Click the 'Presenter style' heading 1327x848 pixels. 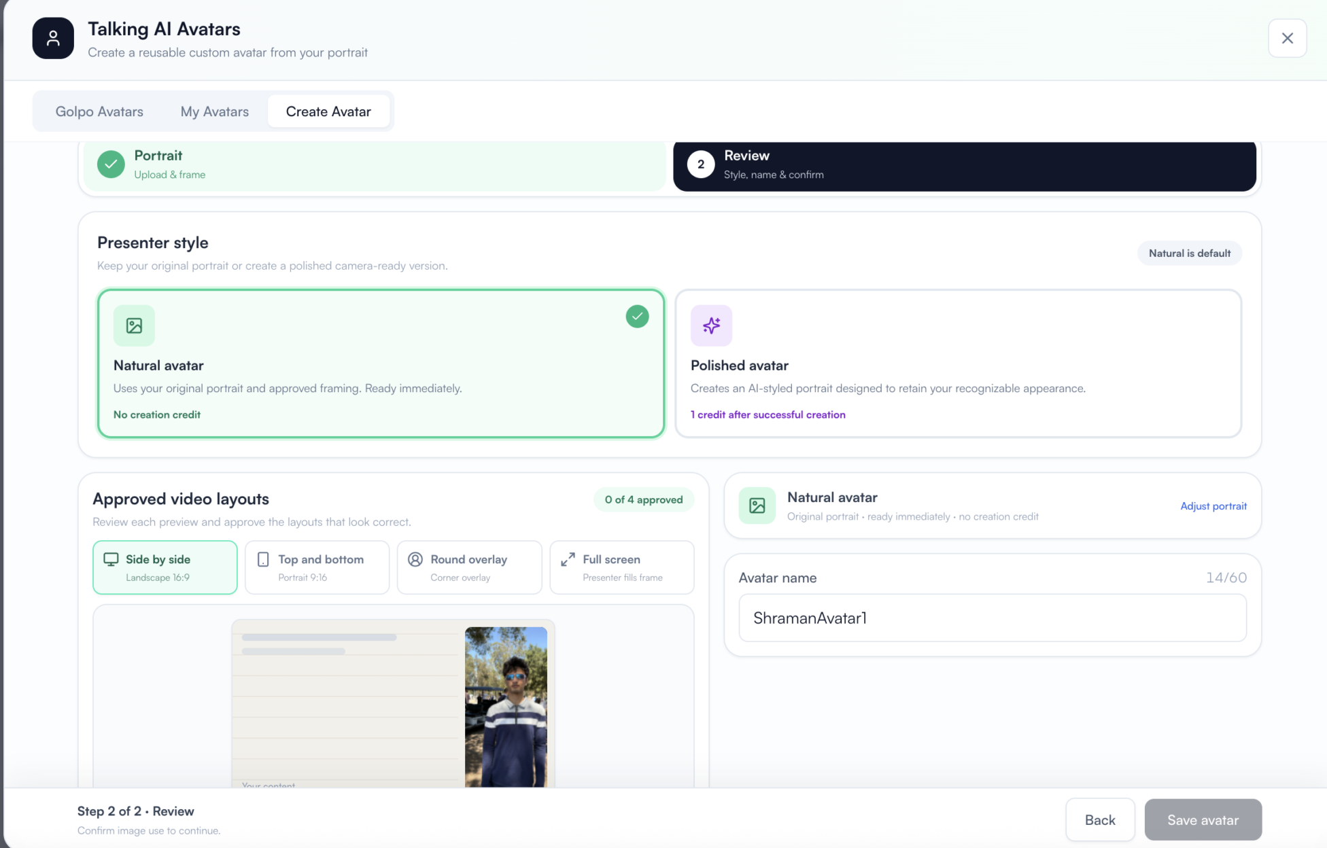[153, 243]
